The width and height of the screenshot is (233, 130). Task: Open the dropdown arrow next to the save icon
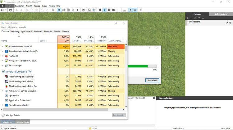[x=6, y=10]
